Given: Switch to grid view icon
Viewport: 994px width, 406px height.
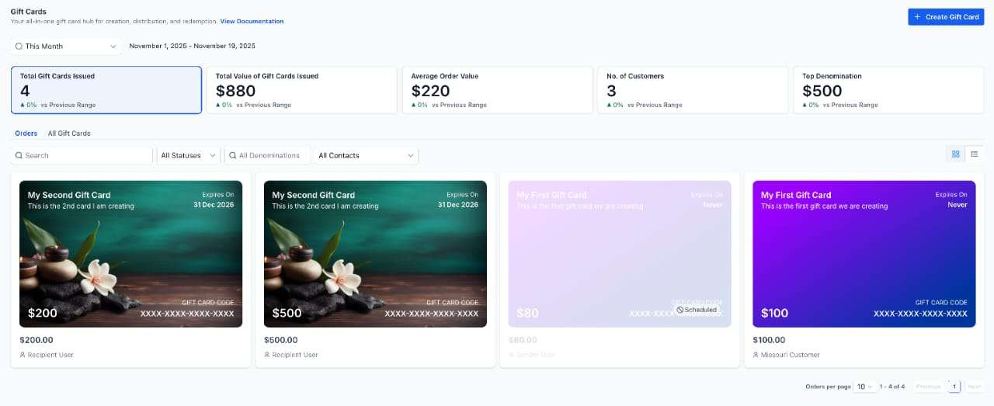Looking at the screenshot, I should click(x=956, y=154).
